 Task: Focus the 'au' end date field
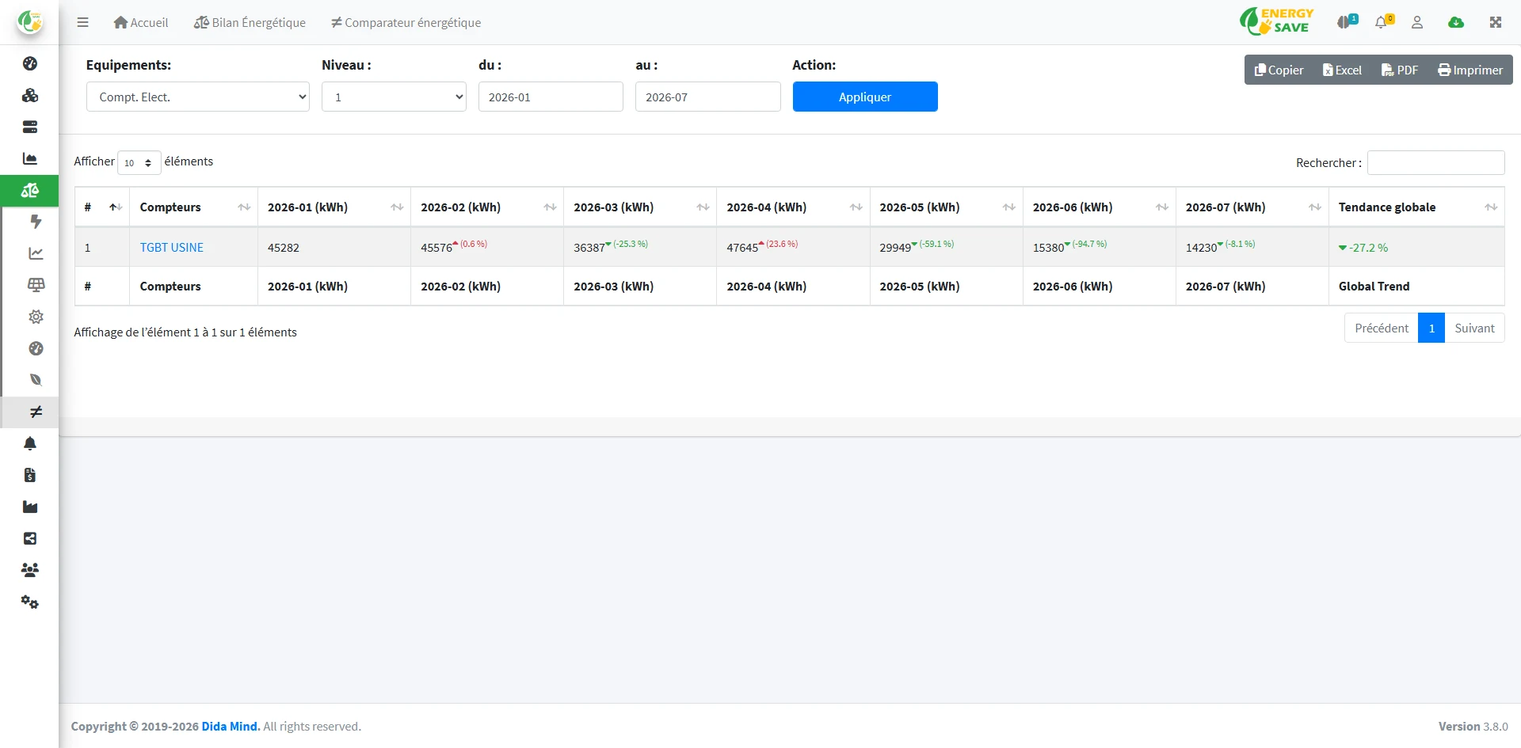pos(707,97)
